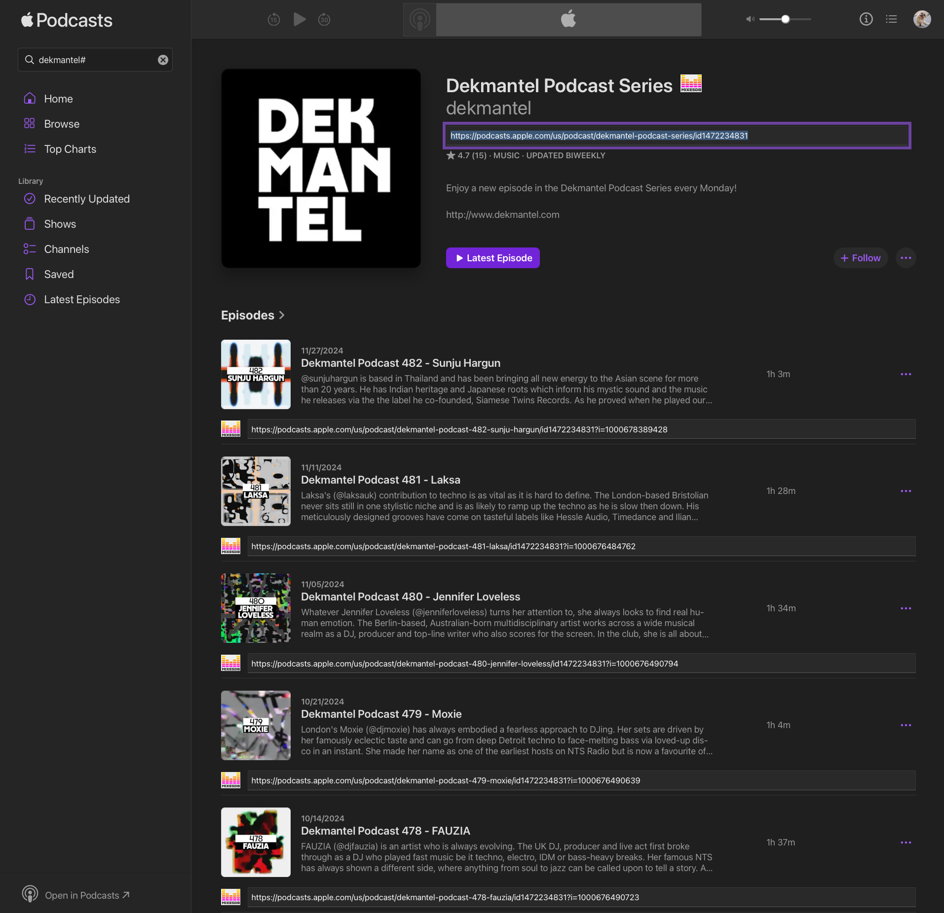This screenshot has height=913, width=944.
Task: Open the episode 481 Laksa thumbnail
Action: pyautogui.click(x=256, y=491)
